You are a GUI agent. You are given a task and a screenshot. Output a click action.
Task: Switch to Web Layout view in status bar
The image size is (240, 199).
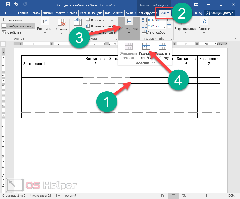[184, 196]
